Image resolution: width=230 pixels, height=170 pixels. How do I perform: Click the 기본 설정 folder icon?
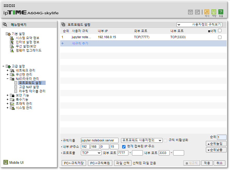(8, 34)
